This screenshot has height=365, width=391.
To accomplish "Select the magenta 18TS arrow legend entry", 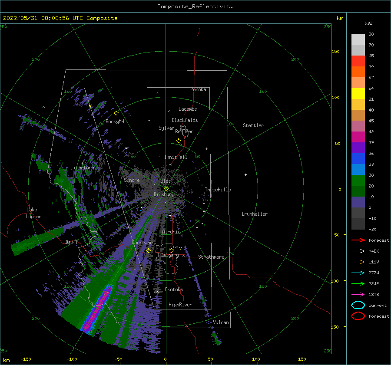I will coord(358,295).
